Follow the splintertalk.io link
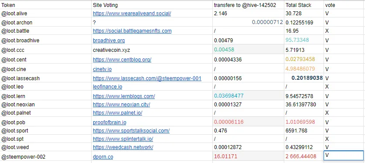Viewport: 365px width, 163px height. click(123, 139)
